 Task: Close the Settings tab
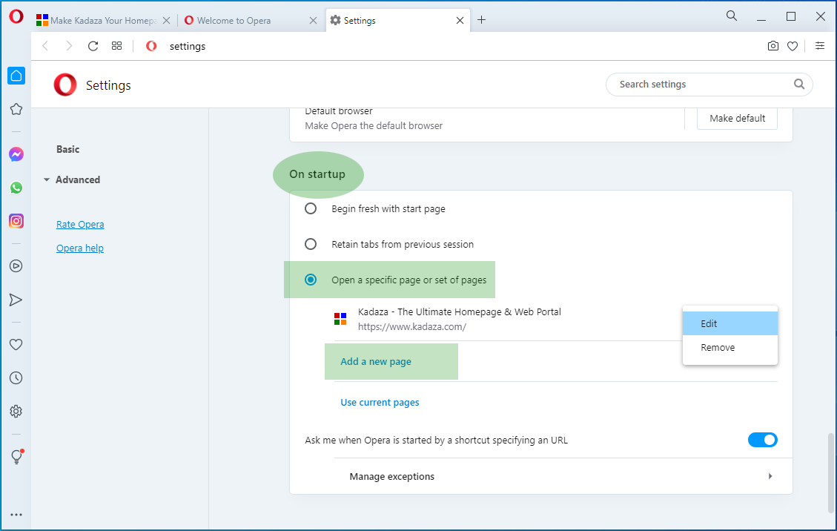[x=460, y=20]
